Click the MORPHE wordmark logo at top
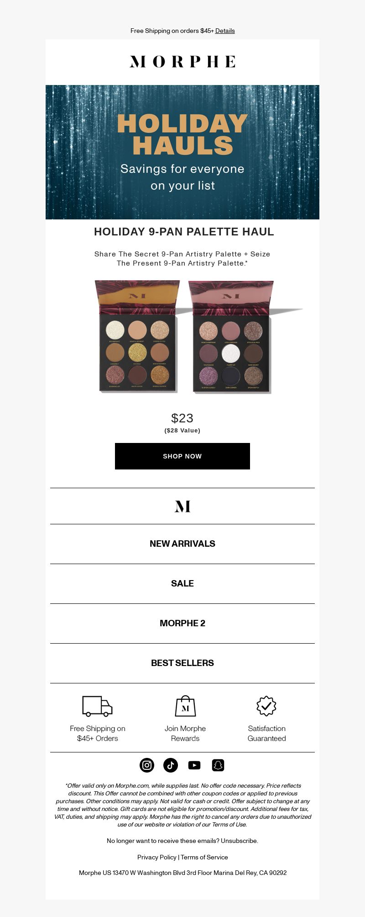 pos(182,62)
